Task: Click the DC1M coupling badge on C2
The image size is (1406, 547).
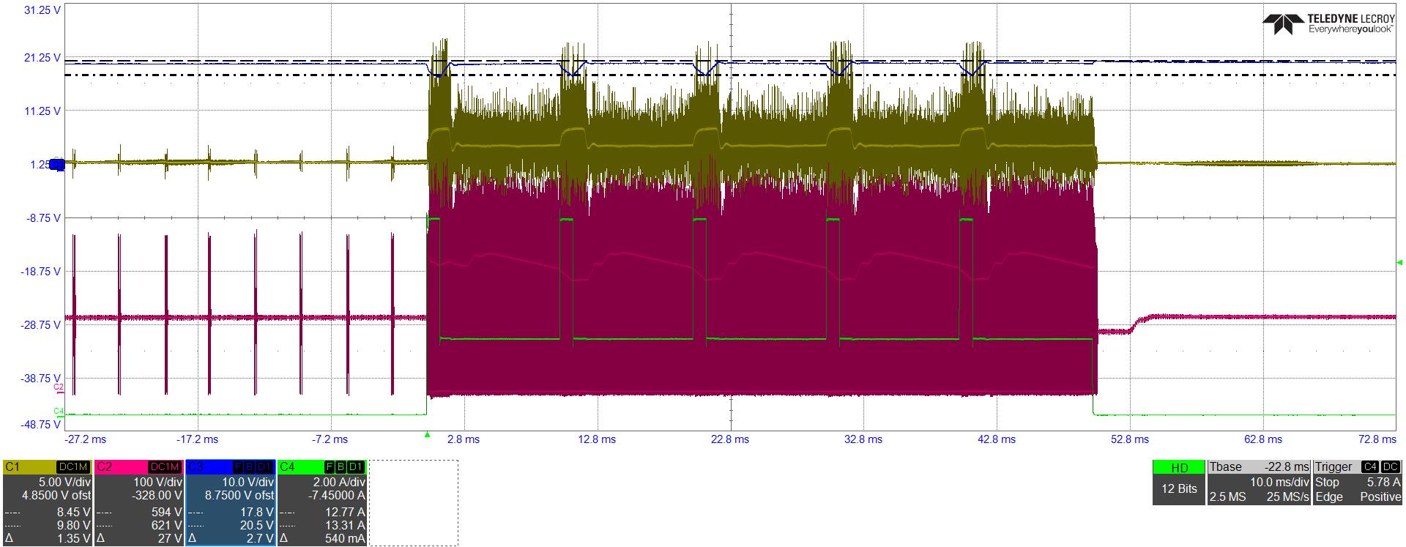Action: 165,467
